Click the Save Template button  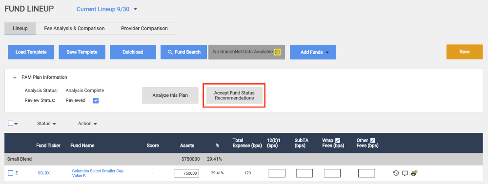coord(82,52)
